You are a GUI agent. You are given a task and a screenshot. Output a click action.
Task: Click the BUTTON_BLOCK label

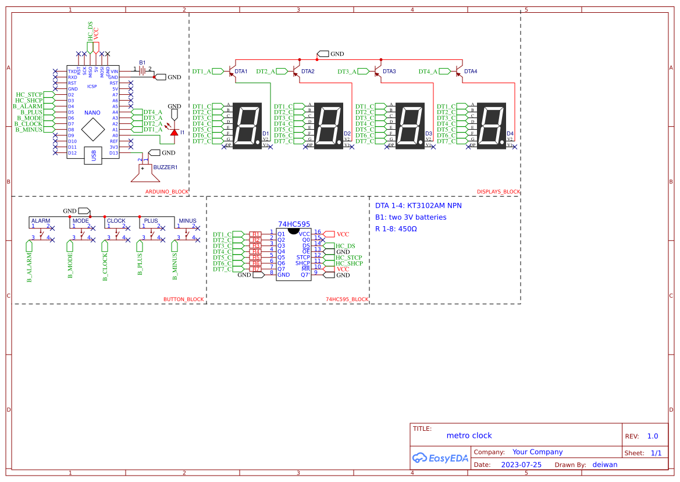pos(183,299)
